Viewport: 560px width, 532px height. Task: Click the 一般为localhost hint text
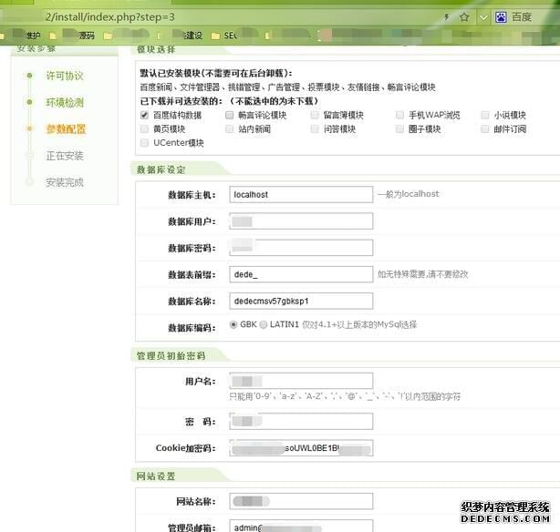(409, 194)
